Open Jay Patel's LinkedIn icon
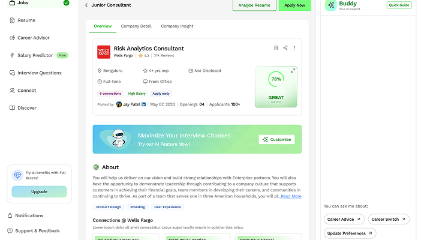The width and height of the screenshot is (421, 240). [x=144, y=104]
